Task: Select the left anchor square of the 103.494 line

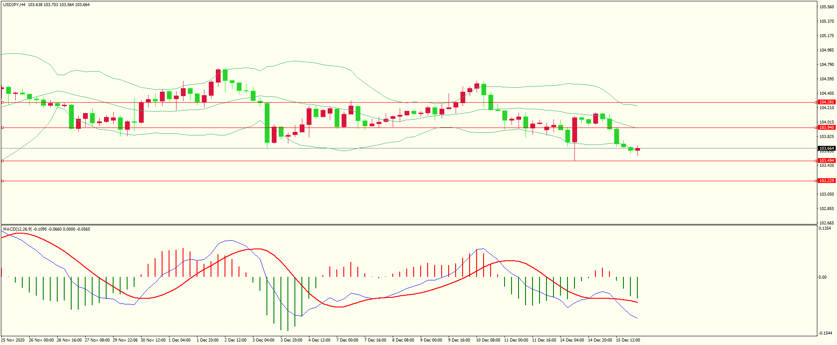Action: tap(2, 161)
